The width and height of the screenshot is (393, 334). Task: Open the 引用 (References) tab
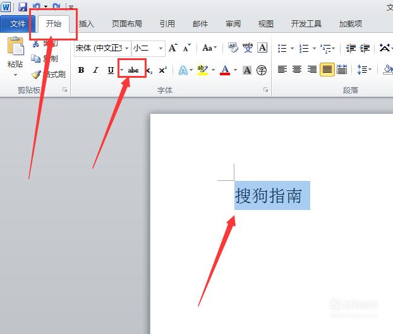167,24
